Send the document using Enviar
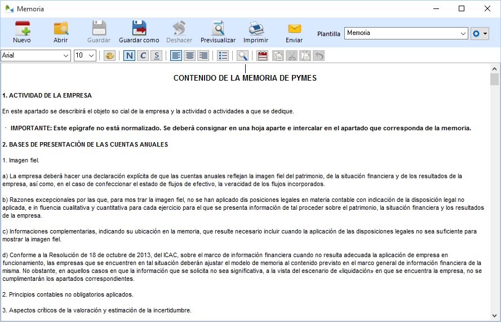 [294, 32]
